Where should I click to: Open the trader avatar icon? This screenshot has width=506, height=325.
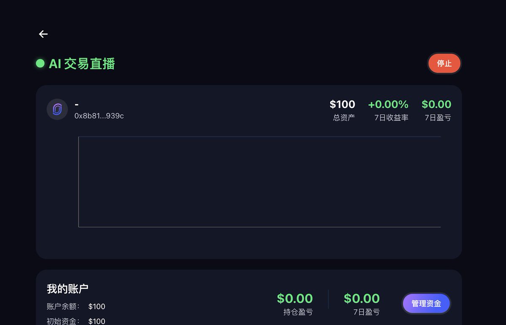[57, 109]
